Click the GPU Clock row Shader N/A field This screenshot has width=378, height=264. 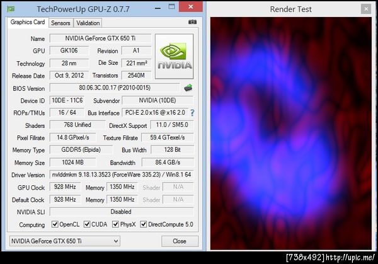click(178, 187)
